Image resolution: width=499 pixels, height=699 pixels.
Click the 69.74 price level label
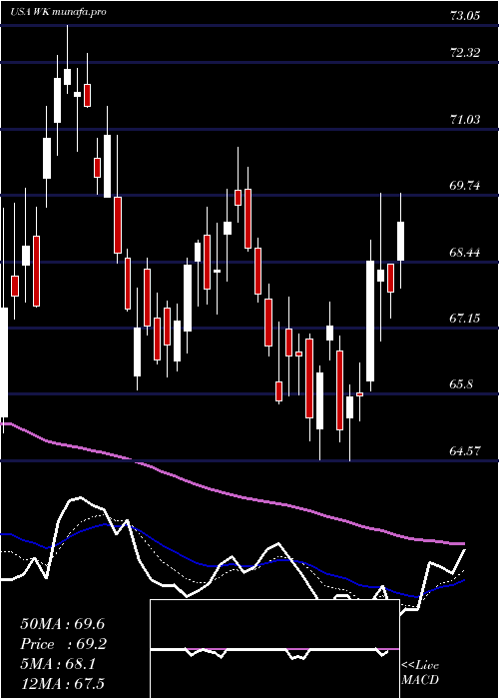(x=465, y=186)
